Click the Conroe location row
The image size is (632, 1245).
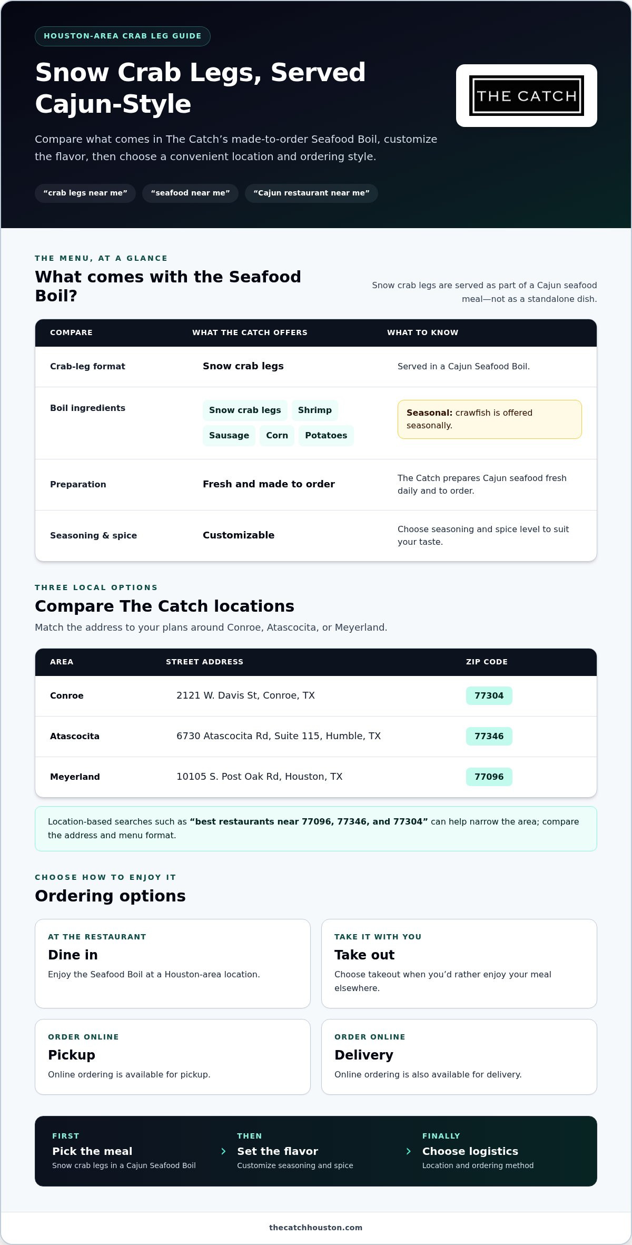click(316, 696)
